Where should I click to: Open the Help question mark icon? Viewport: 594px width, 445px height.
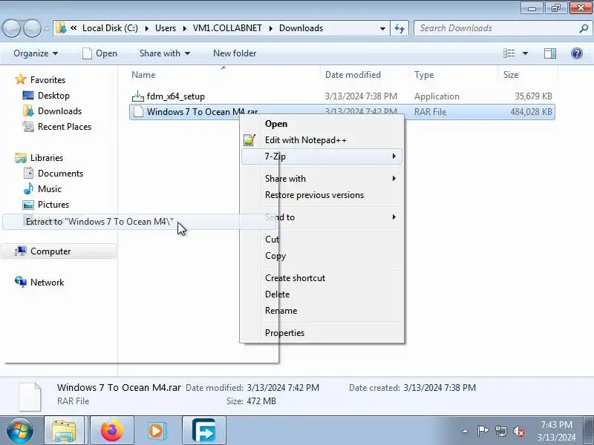tap(576, 53)
